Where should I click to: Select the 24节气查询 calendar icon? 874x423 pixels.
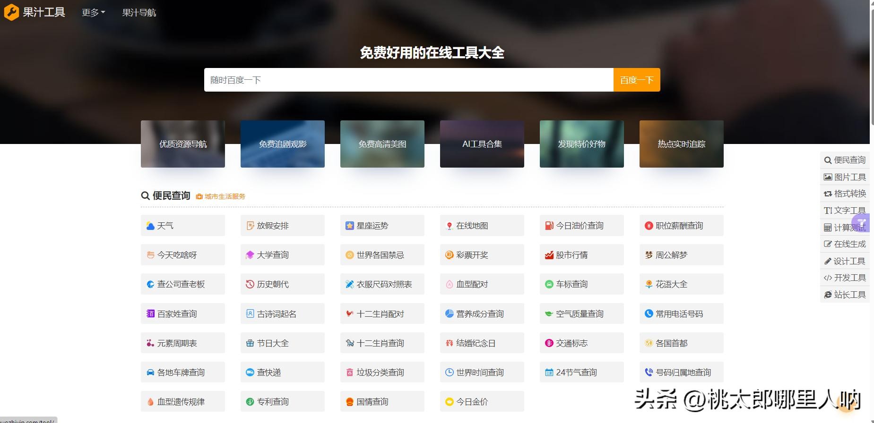549,372
